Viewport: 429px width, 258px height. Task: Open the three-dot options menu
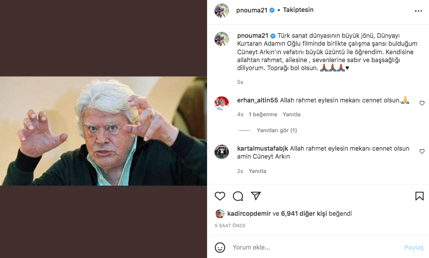coord(419,11)
